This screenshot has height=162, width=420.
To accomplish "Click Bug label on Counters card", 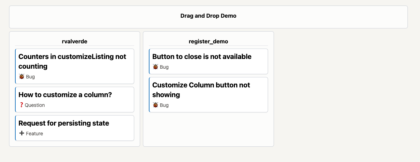I will [x=30, y=77].
